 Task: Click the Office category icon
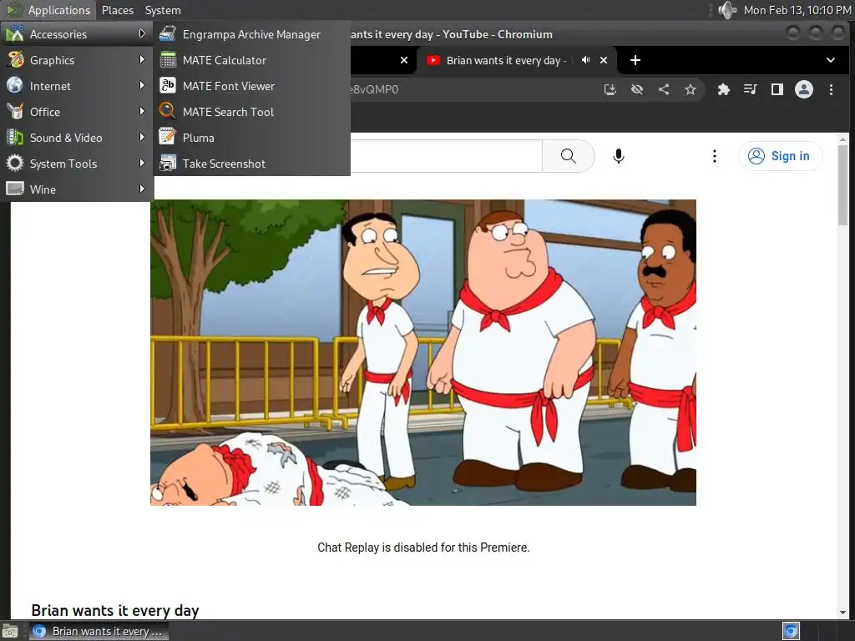[x=15, y=111]
